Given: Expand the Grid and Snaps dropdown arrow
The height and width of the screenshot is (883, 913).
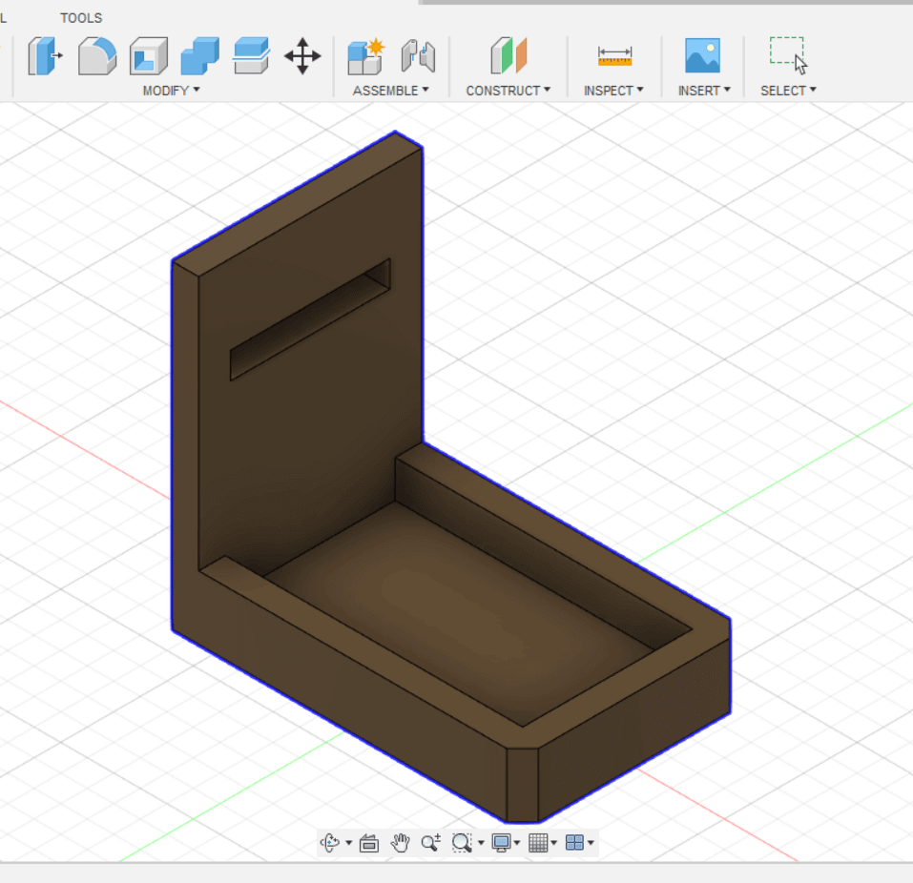Looking at the screenshot, I should [x=553, y=843].
